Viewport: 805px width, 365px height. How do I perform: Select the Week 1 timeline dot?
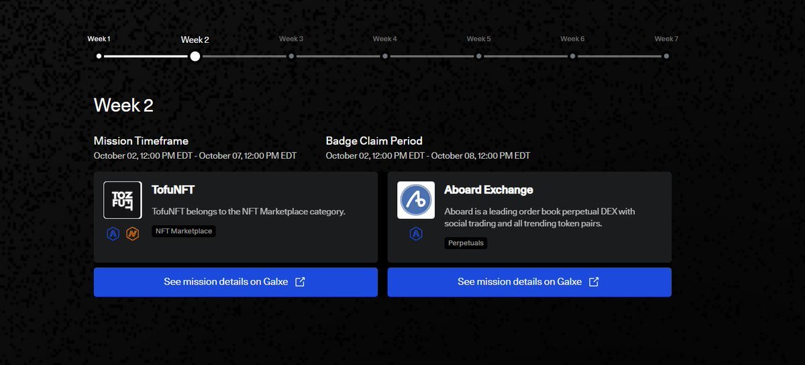click(x=99, y=56)
